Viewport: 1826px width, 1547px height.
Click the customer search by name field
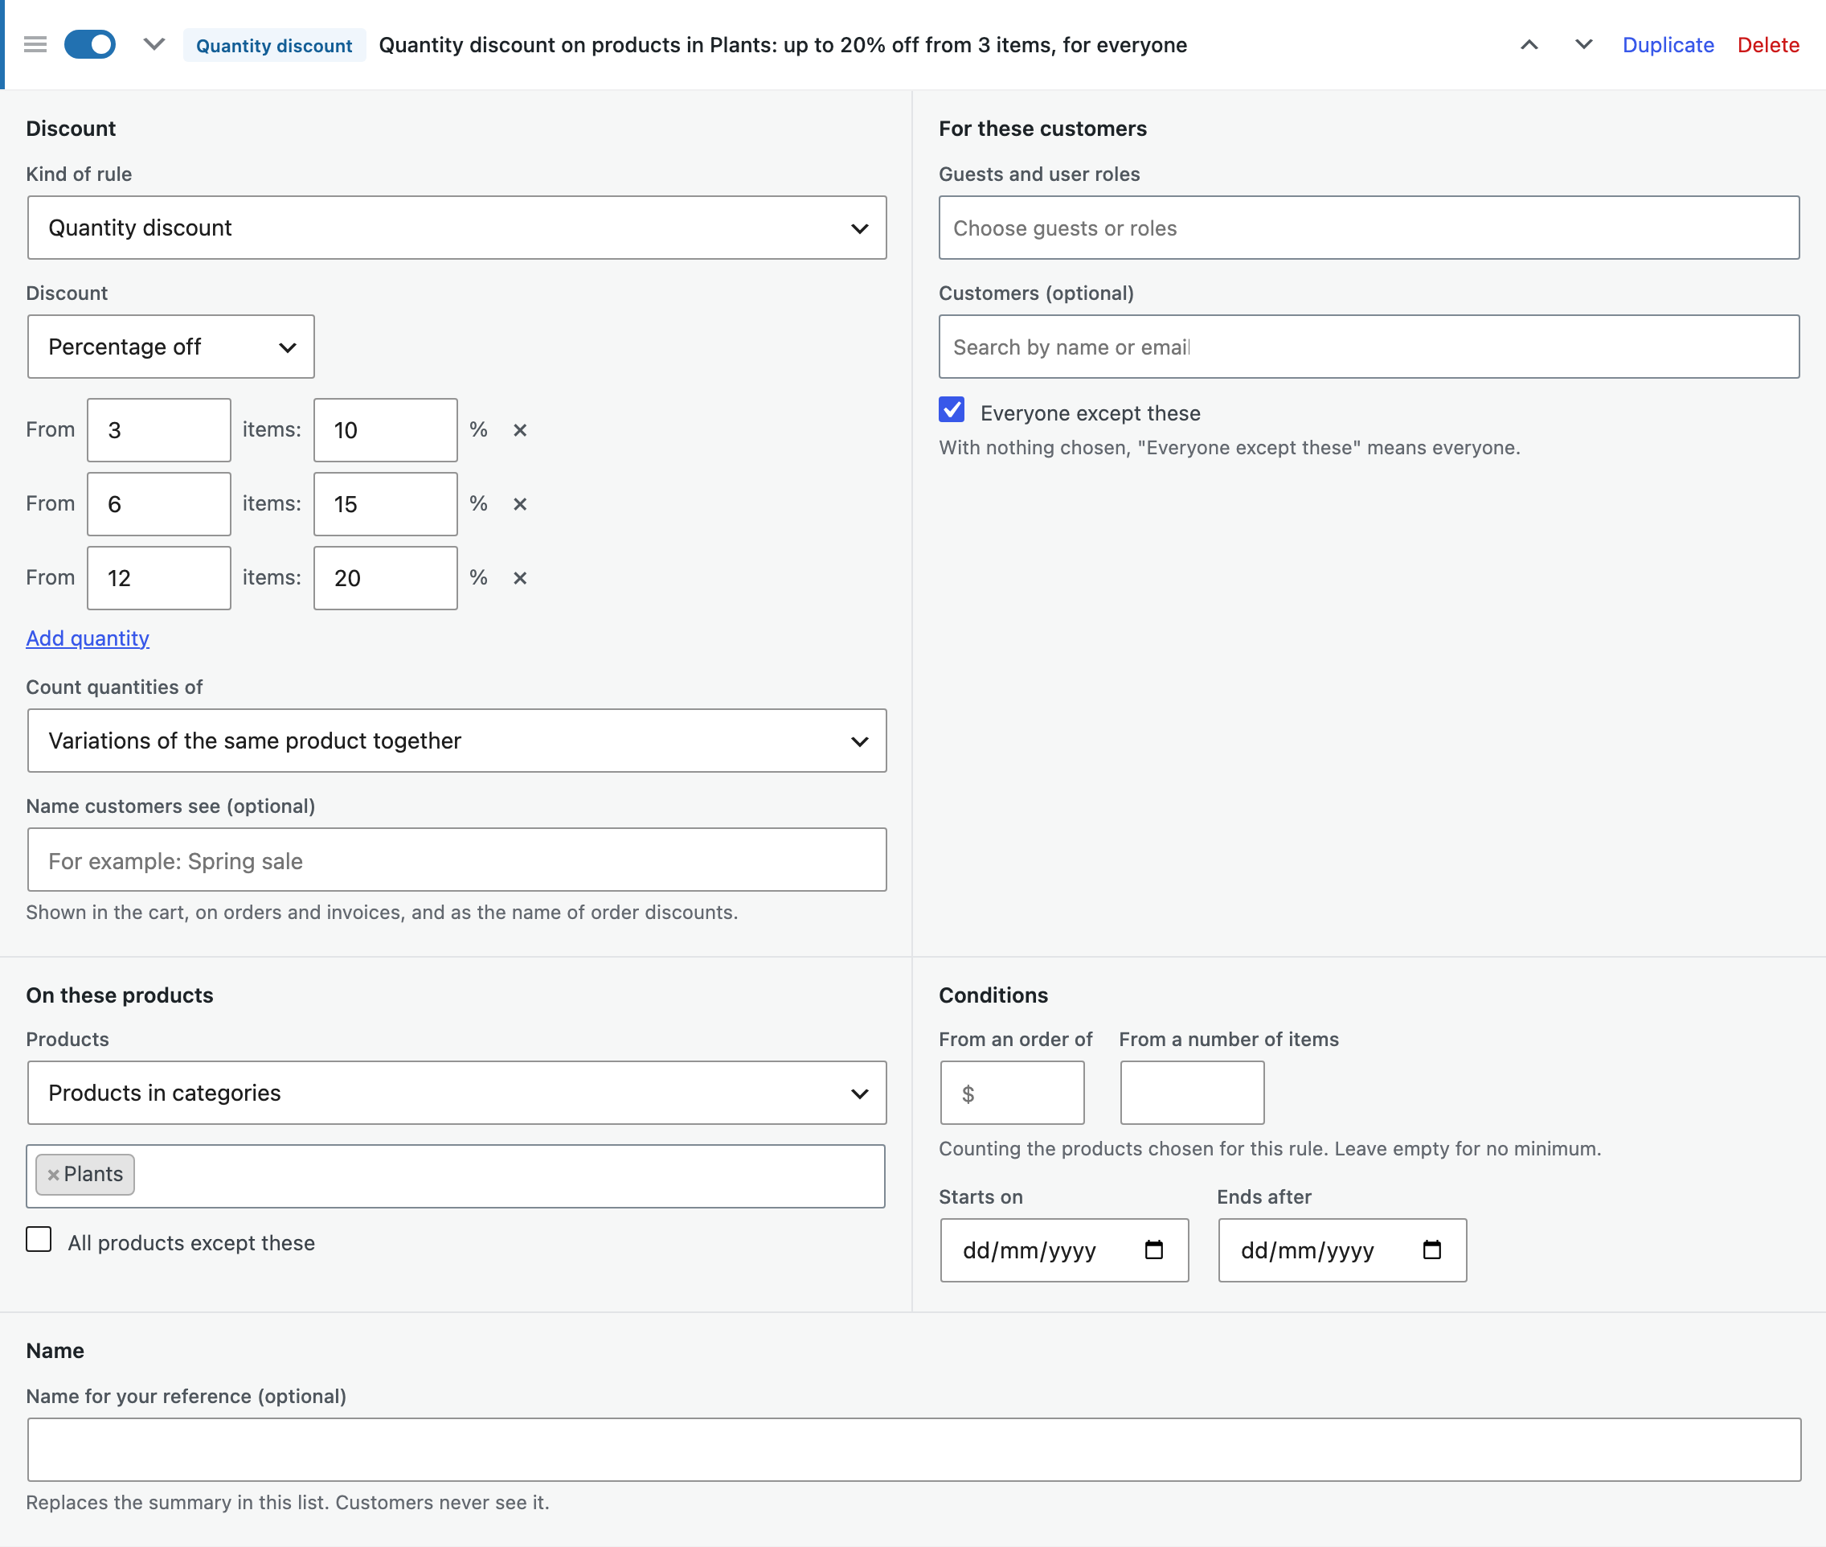click(x=1369, y=347)
